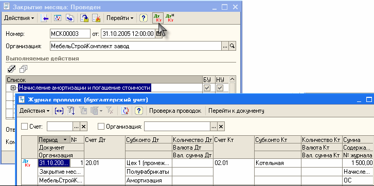Open the magnifier next to МебельСтройКомплект завод
The height and width of the screenshot is (186, 374).
pos(233,46)
